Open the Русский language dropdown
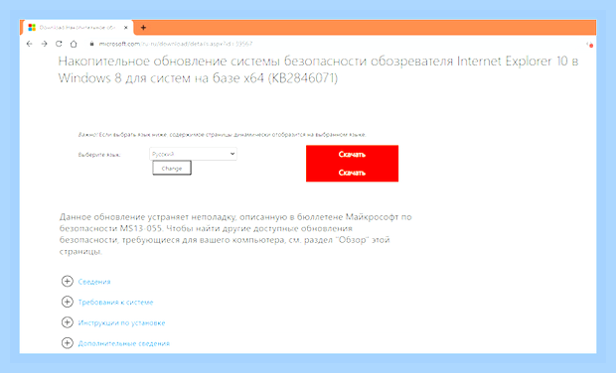 193,154
